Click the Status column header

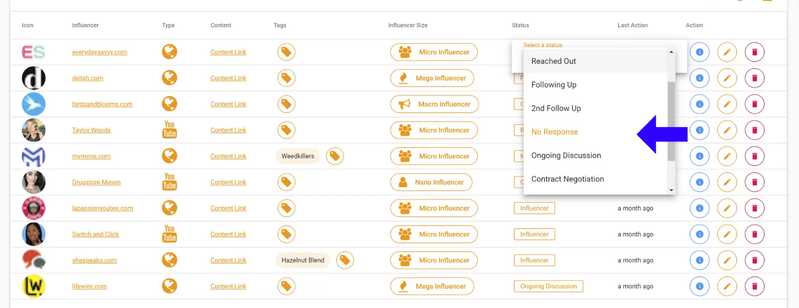pos(520,25)
